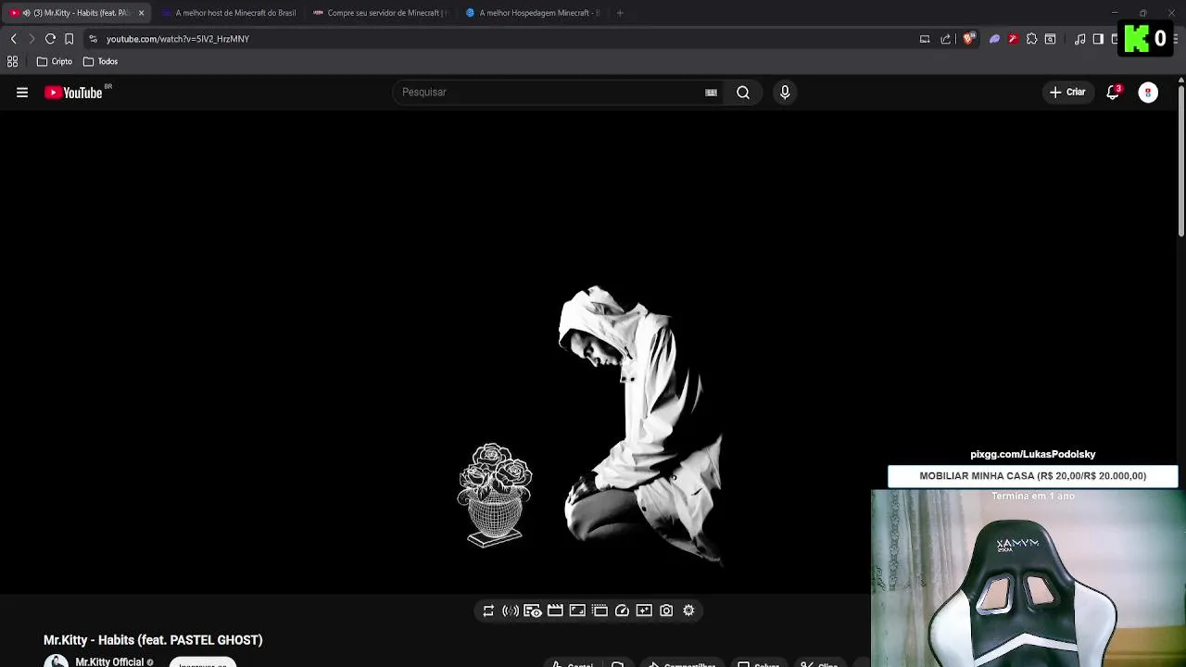The image size is (1186, 667).
Task: Take a screenshot with camera icon
Action: (666, 610)
